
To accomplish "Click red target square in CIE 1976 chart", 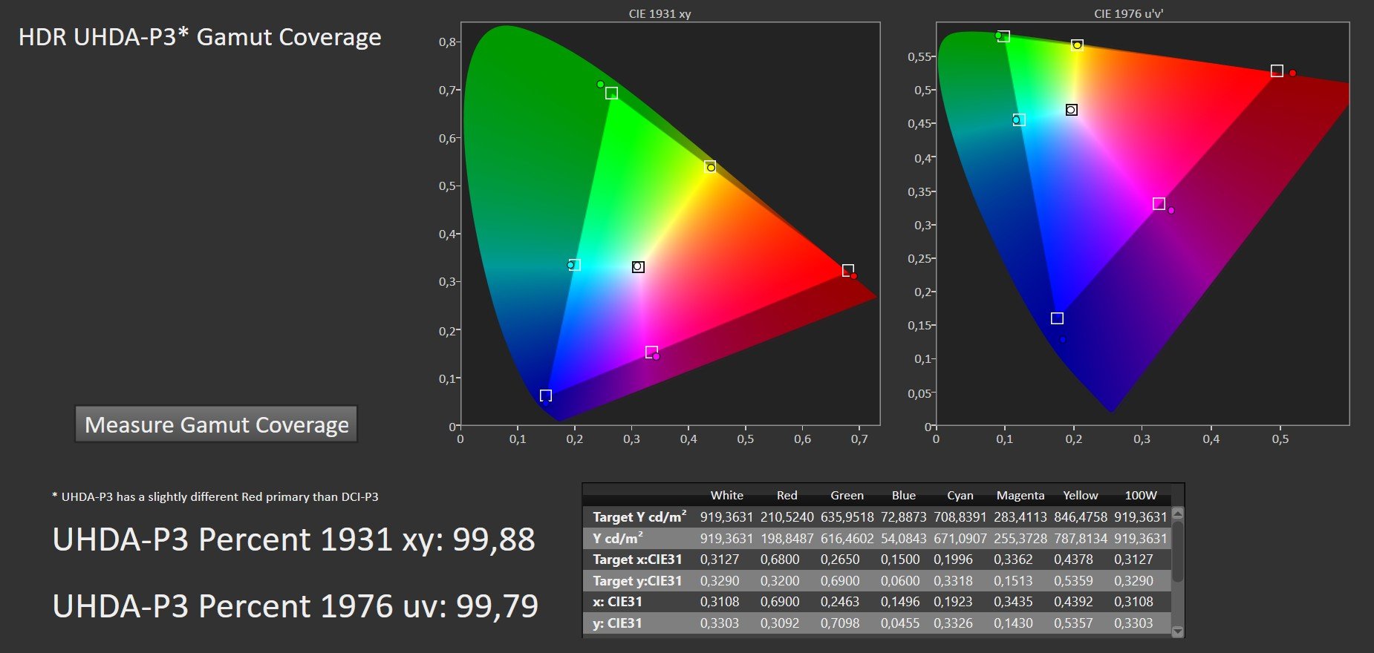I will click(x=1277, y=71).
